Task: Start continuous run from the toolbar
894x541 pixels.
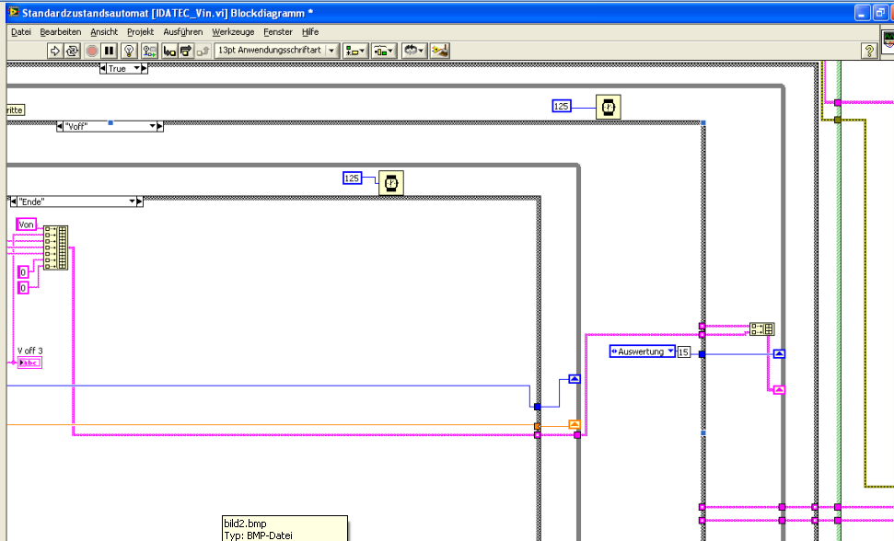Action: (x=72, y=51)
